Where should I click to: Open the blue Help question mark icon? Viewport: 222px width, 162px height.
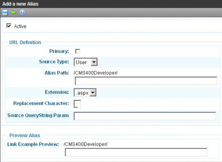coord(22,12)
